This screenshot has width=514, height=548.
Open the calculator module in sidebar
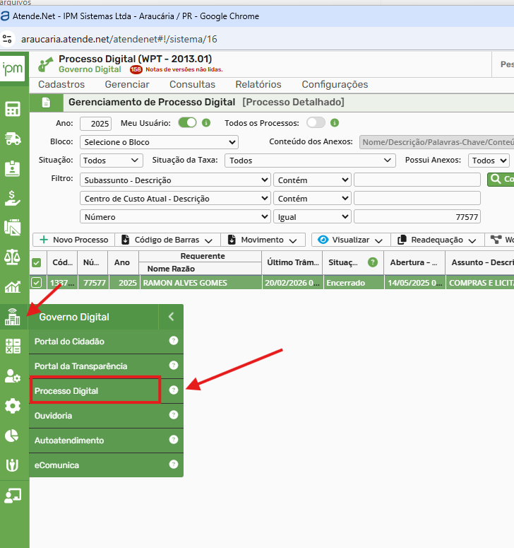tap(13, 109)
